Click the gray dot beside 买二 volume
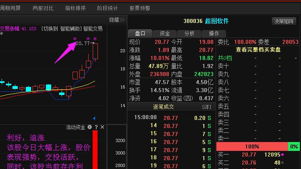Image resolution: width=301 pixels, height=169 pixels. point(282,163)
